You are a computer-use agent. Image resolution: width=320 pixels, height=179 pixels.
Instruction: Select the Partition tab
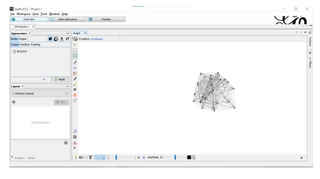click(x=25, y=45)
